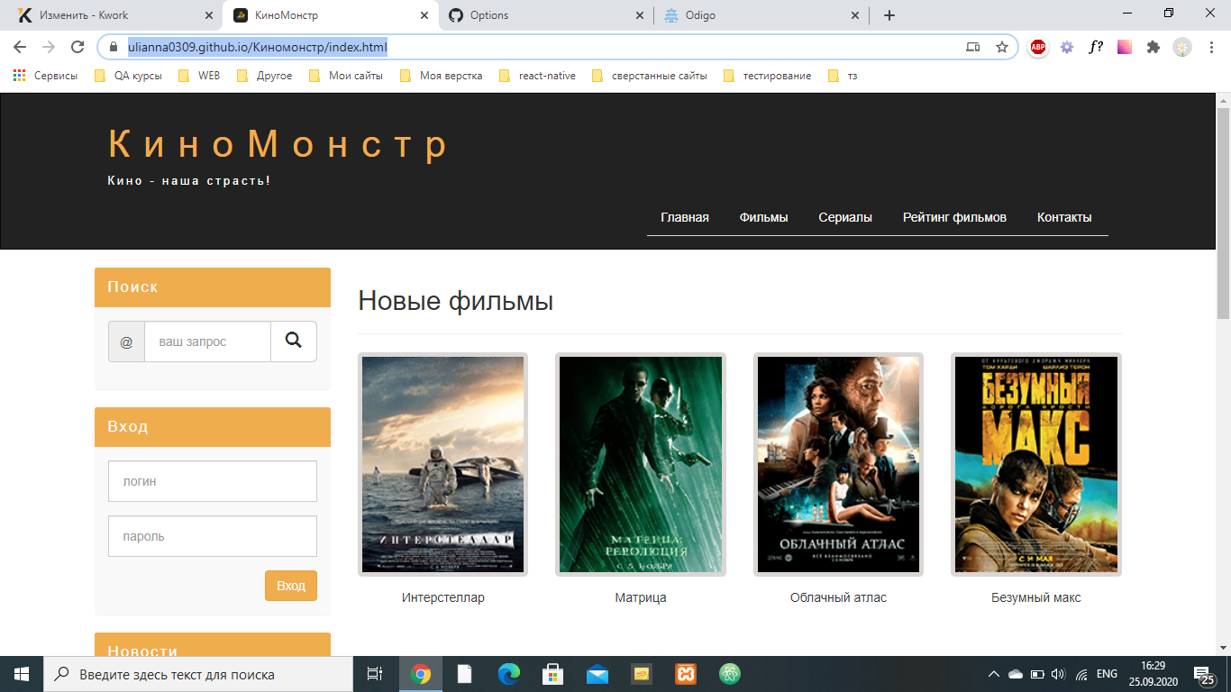Open Chrome from the taskbar
The width and height of the screenshot is (1231, 692).
pyautogui.click(x=421, y=674)
